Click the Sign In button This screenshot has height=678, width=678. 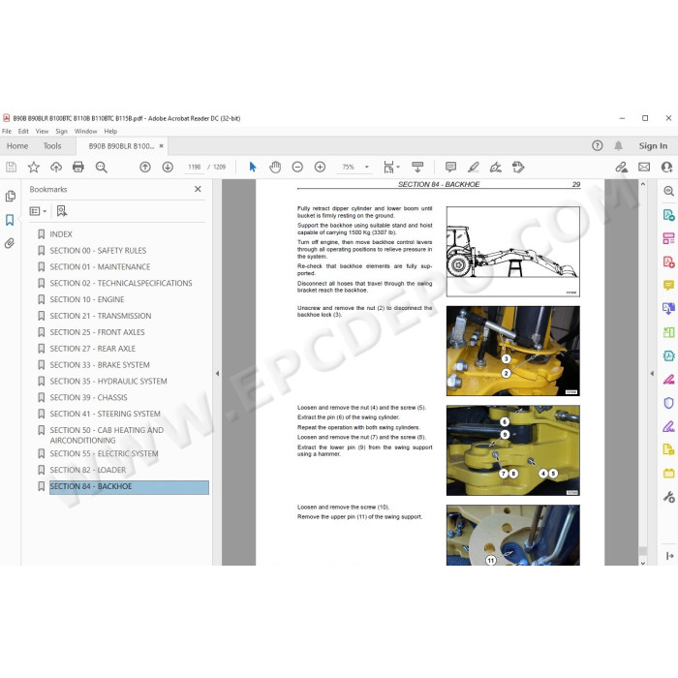pos(653,146)
